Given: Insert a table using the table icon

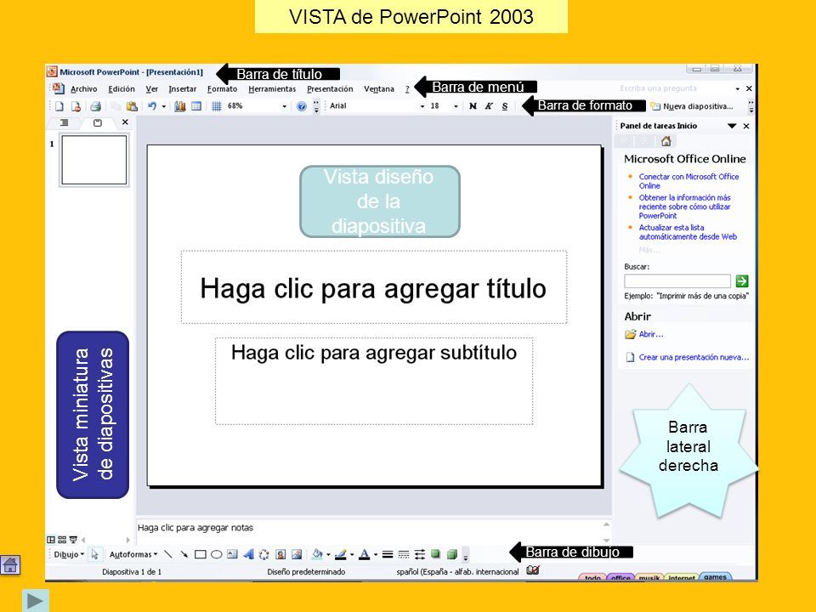Looking at the screenshot, I should (x=196, y=107).
